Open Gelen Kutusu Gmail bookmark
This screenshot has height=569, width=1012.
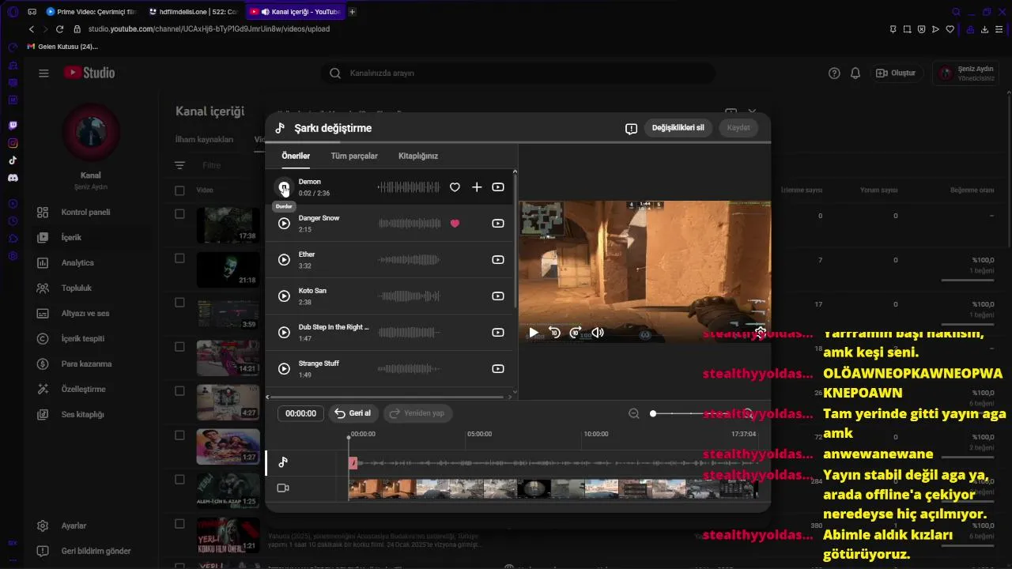coord(62,47)
